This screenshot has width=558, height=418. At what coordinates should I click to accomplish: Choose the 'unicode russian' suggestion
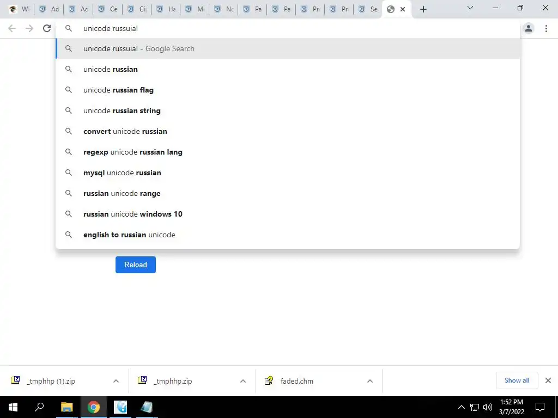(288, 69)
